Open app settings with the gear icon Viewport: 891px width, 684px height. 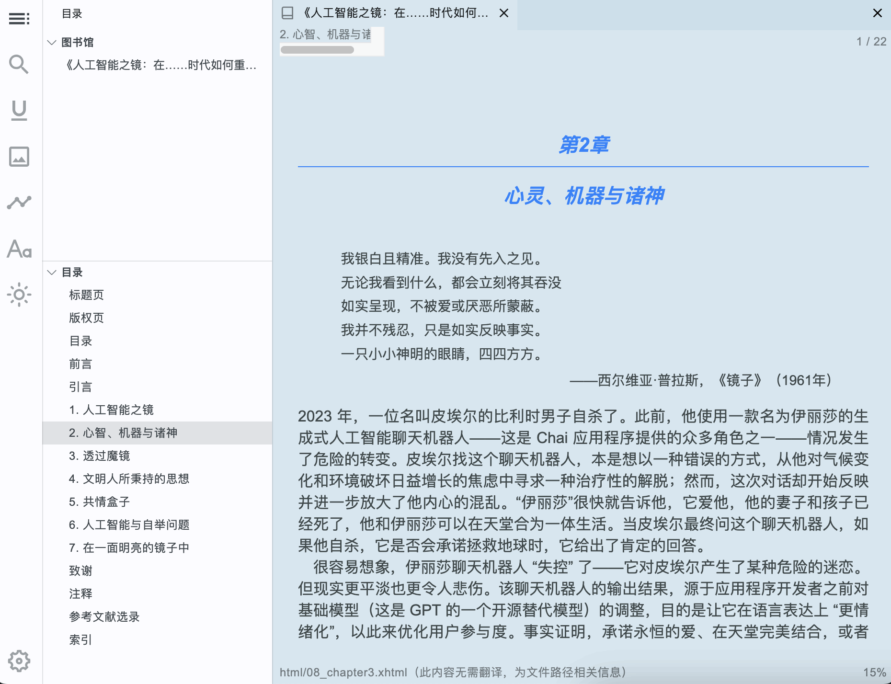19,661
